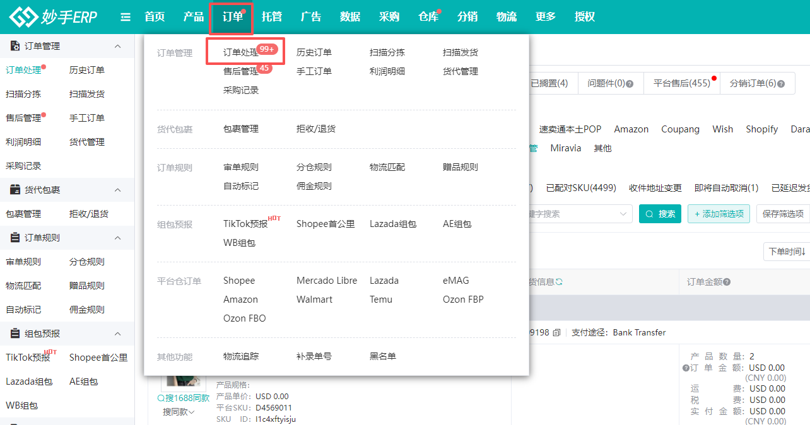Screen dimensions: 810x425
Task: Select 物流追踪 in the order dropdown menu
Action: pyautogui.click(x=241, y=356)
